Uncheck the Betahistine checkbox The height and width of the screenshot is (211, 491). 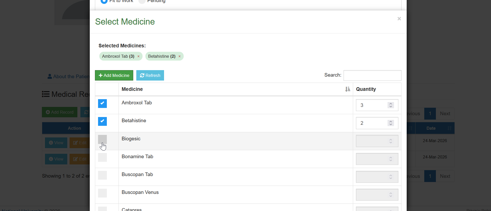102,121
